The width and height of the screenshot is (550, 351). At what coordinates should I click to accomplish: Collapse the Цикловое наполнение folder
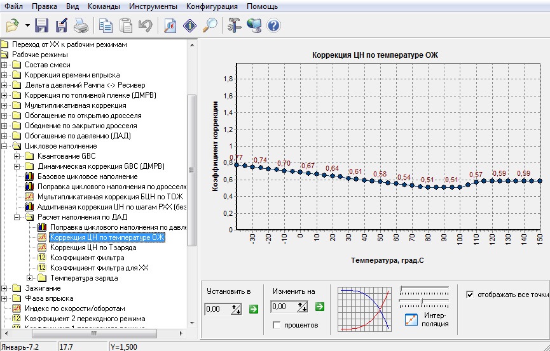tap(4, 146)
